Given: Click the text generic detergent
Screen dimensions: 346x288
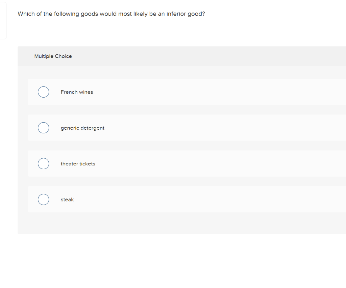Looking at the screenshot, I should coord(82,128).
